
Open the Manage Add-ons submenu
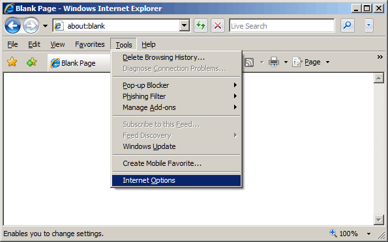[x=176, y=107]
